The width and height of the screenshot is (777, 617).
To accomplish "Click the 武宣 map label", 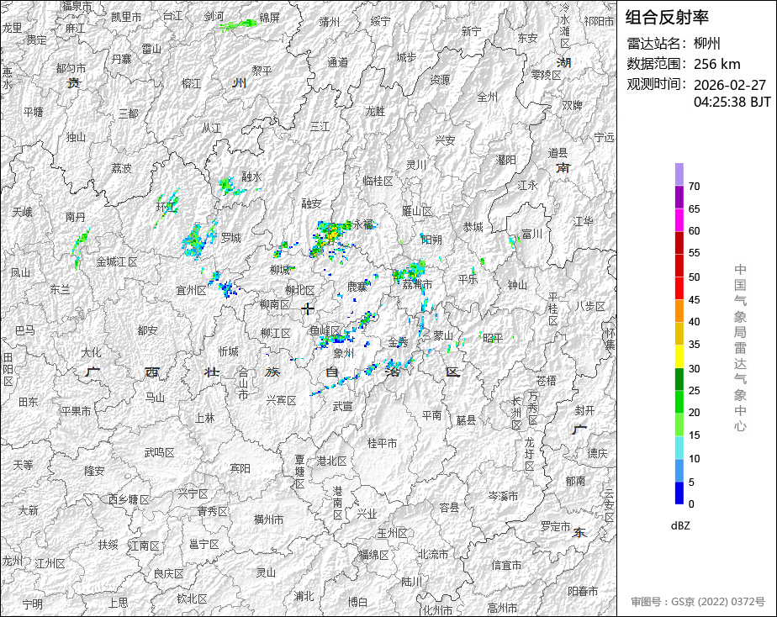I will [x=342, y=406].
